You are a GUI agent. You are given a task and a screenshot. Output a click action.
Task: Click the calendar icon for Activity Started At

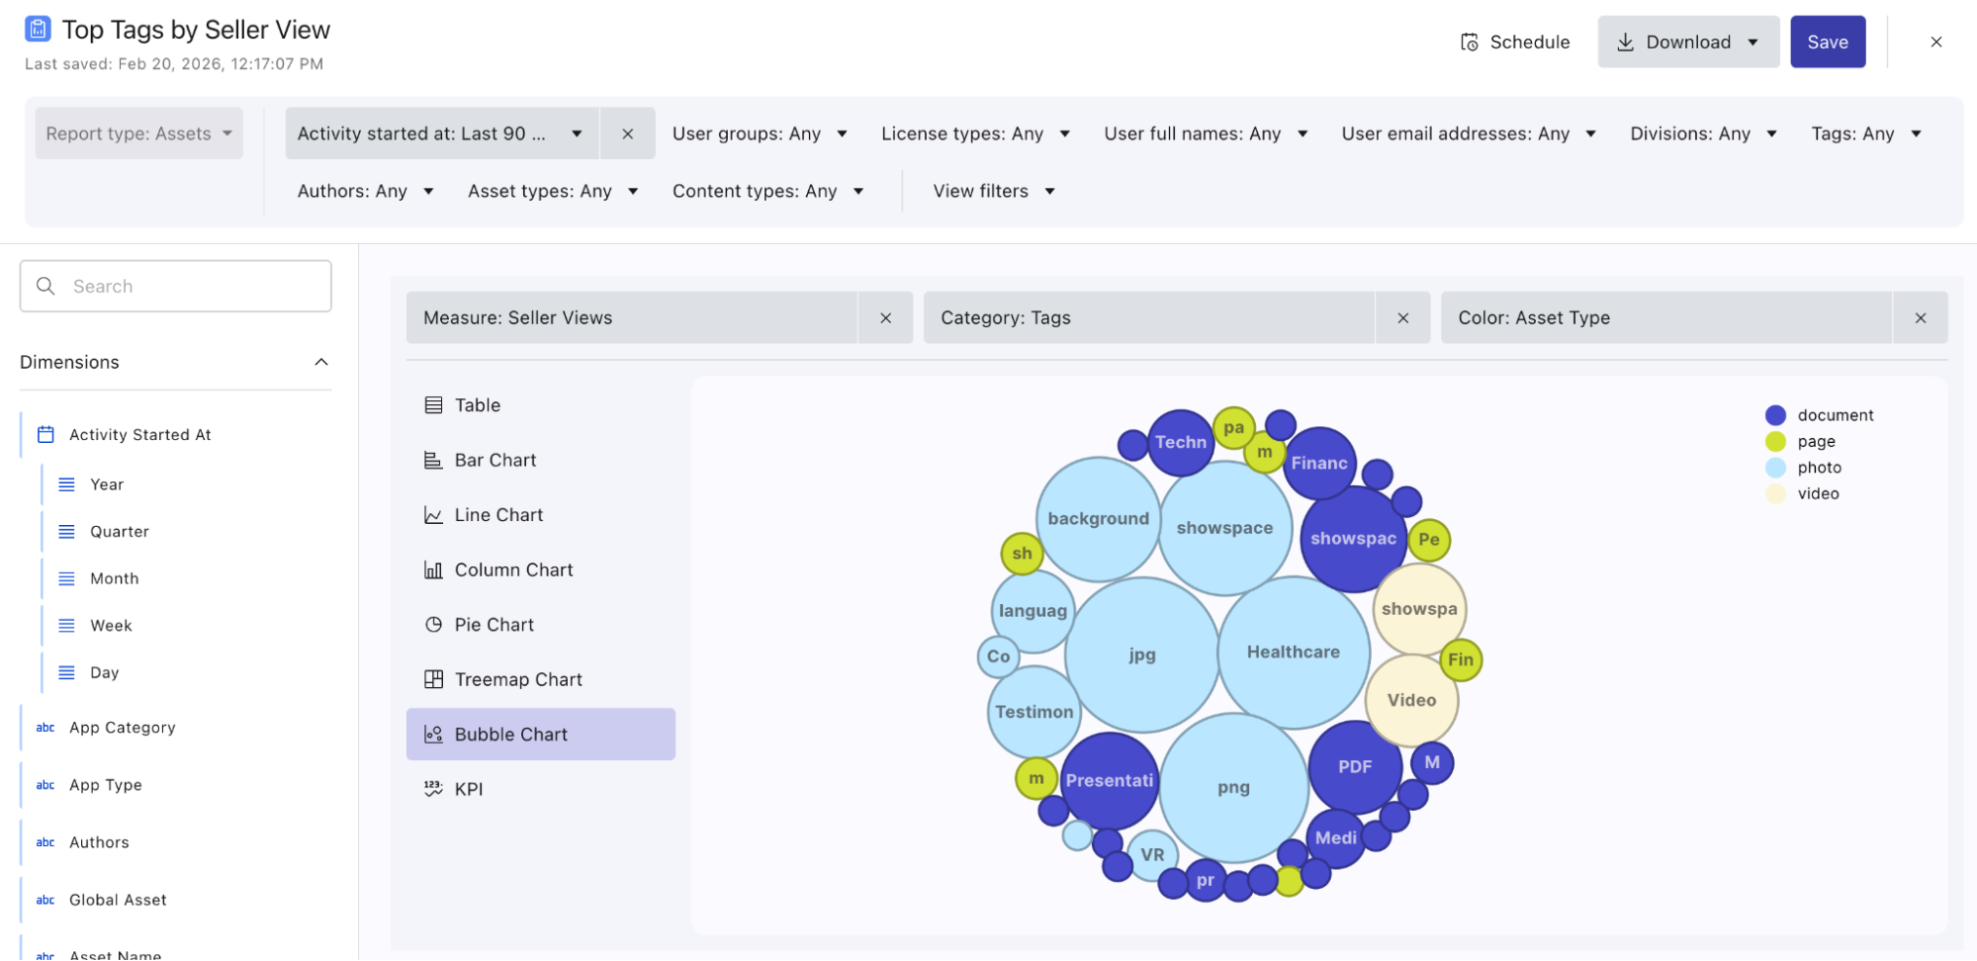45,434
